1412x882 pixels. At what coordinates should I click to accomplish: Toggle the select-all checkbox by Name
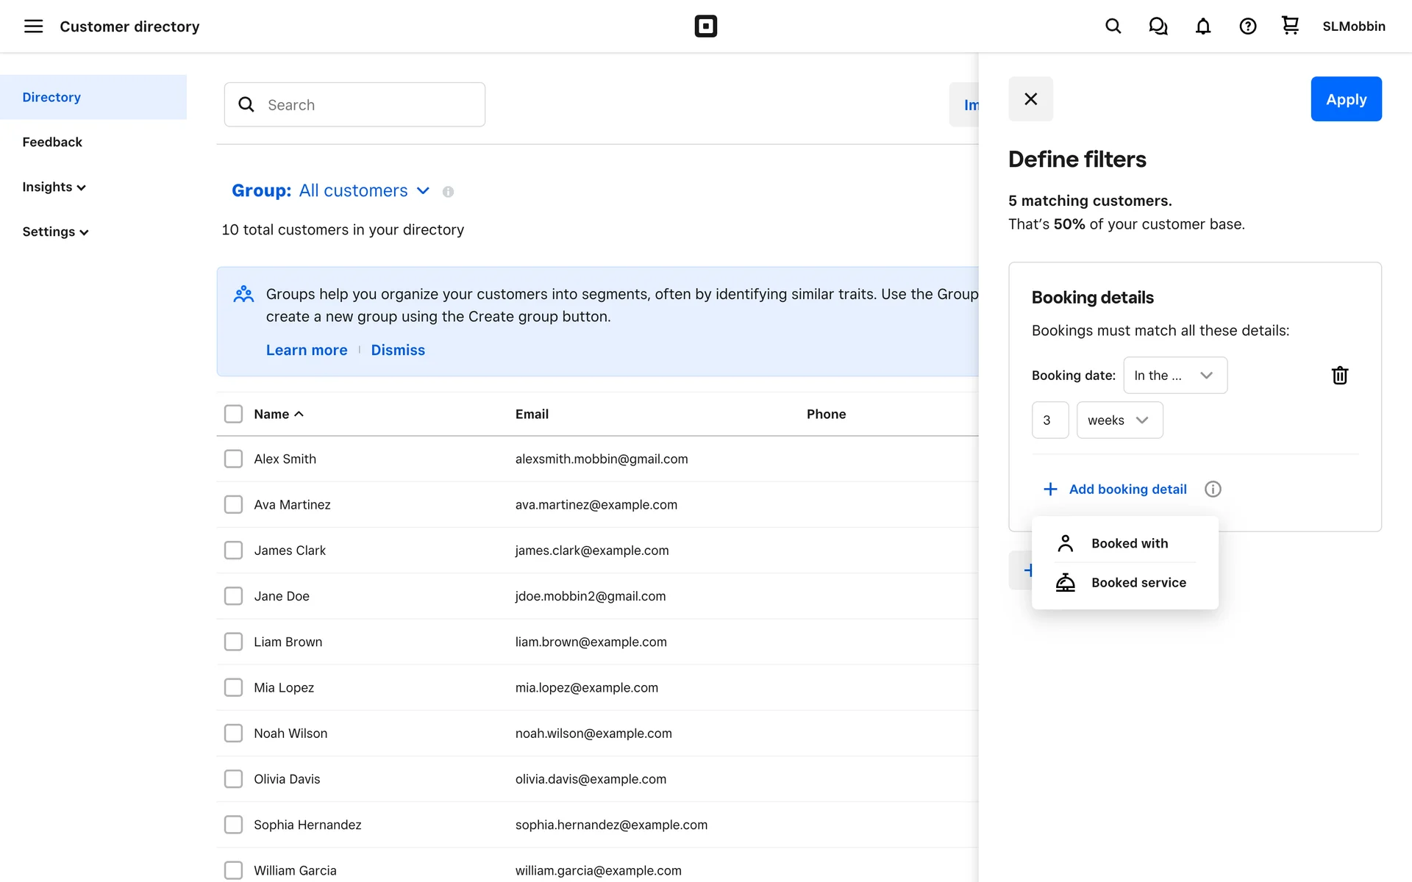pyautogui.click(x=233, y=414)
